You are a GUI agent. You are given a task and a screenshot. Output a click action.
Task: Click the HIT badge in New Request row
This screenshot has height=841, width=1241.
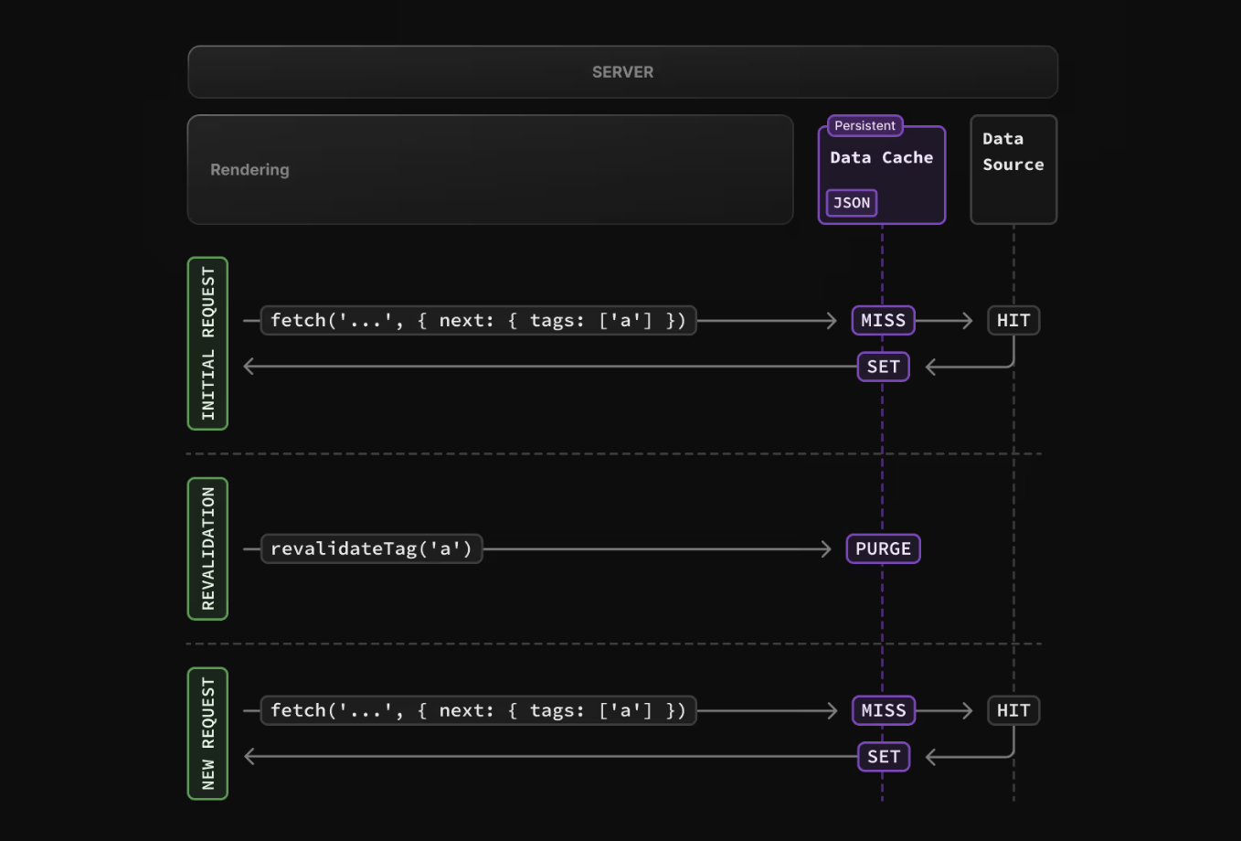(x=1013, y=711)
